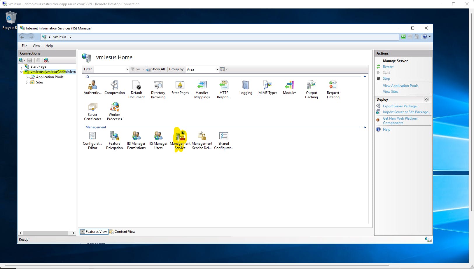Viewport: 474px width, 269px height.
Task: Switch to Content View tab
Action: 123,232
